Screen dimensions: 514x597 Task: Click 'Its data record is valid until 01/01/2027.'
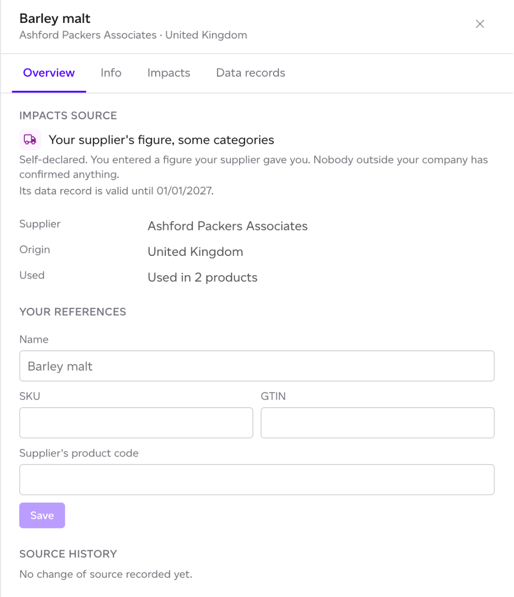point(116,191)
